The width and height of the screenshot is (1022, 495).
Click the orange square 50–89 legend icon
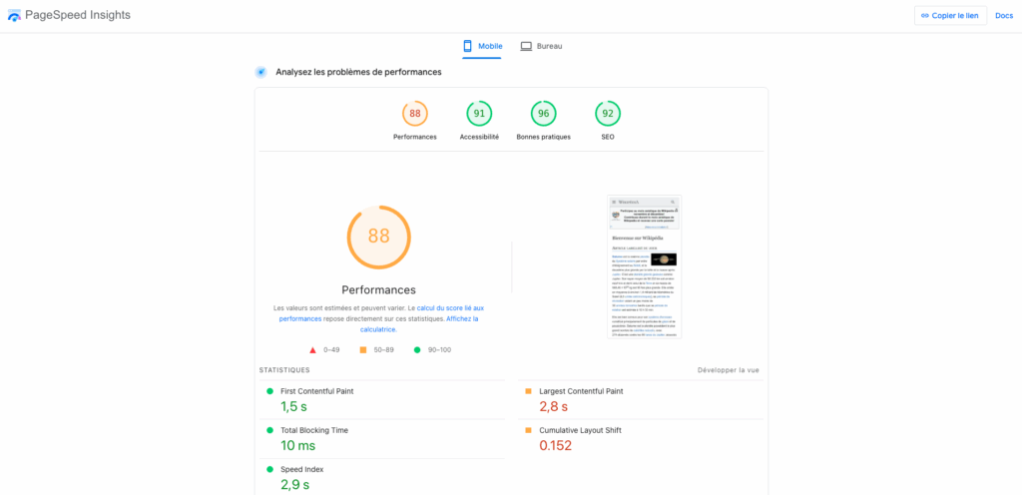[x=363, y=349]
